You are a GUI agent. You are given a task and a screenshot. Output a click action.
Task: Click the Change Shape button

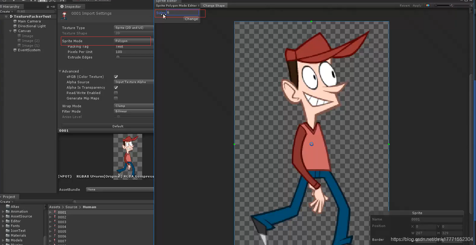coord(214,5)
